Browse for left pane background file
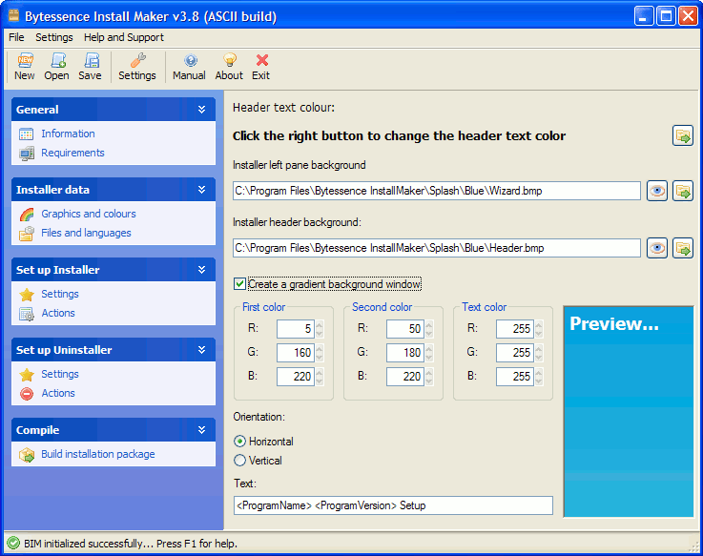Viewport: 703px width, 556px height. pyautogui.click(x=683, y=191)
